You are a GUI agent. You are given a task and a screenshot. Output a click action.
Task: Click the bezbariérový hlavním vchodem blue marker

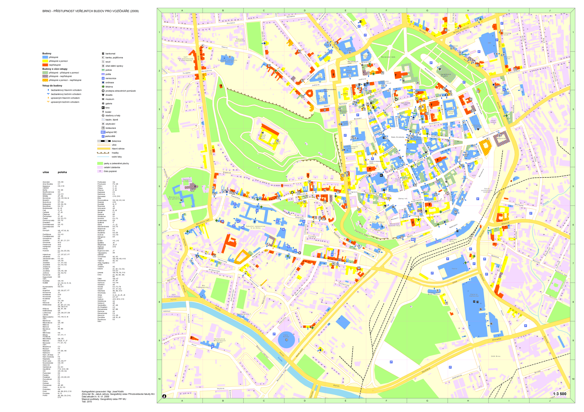point(48,90)
